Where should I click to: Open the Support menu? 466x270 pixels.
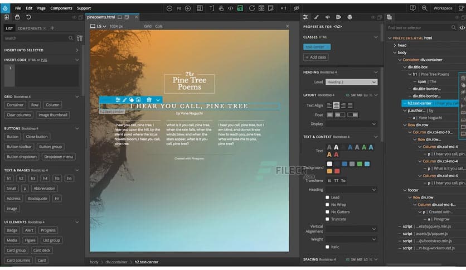(x=84, y=8)
